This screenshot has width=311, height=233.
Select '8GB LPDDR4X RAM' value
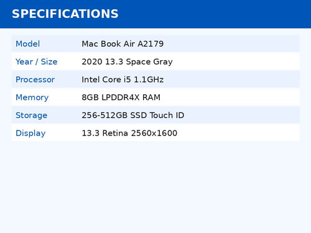121,98
